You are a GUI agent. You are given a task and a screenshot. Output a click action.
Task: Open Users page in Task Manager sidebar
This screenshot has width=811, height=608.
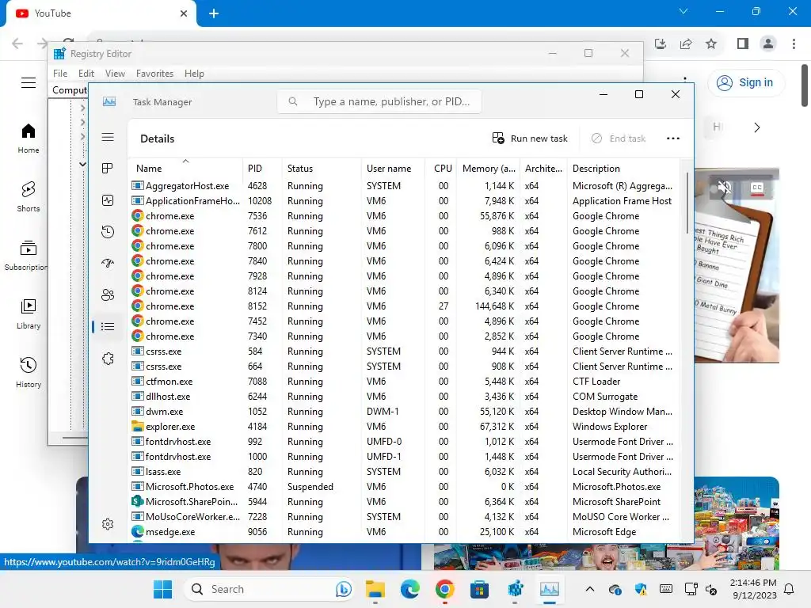108,294
